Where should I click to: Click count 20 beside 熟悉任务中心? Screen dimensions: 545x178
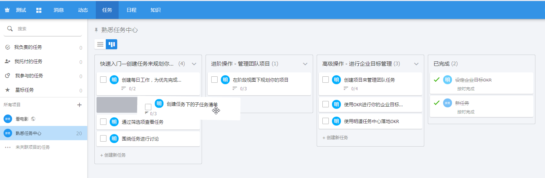pos(79,133)
